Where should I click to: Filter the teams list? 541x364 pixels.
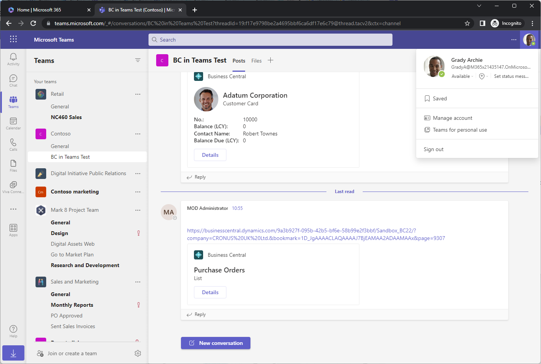pyautogui.click(x=138, y=60)
